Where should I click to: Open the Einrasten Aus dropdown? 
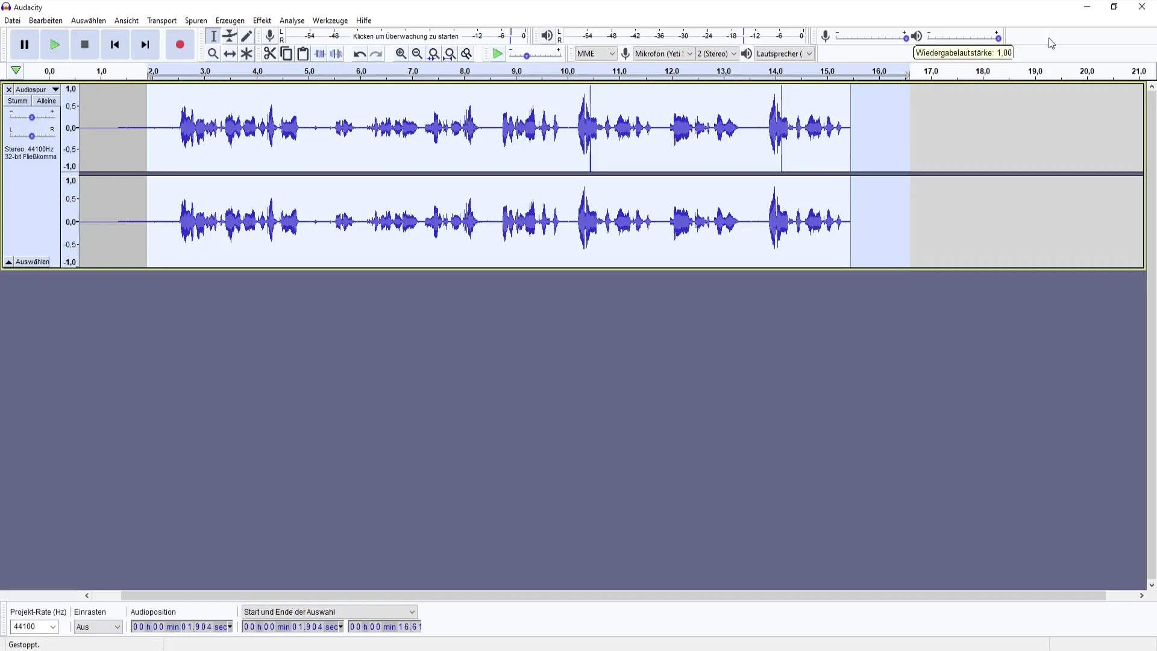pyautogui.click(x=98, y=627)
